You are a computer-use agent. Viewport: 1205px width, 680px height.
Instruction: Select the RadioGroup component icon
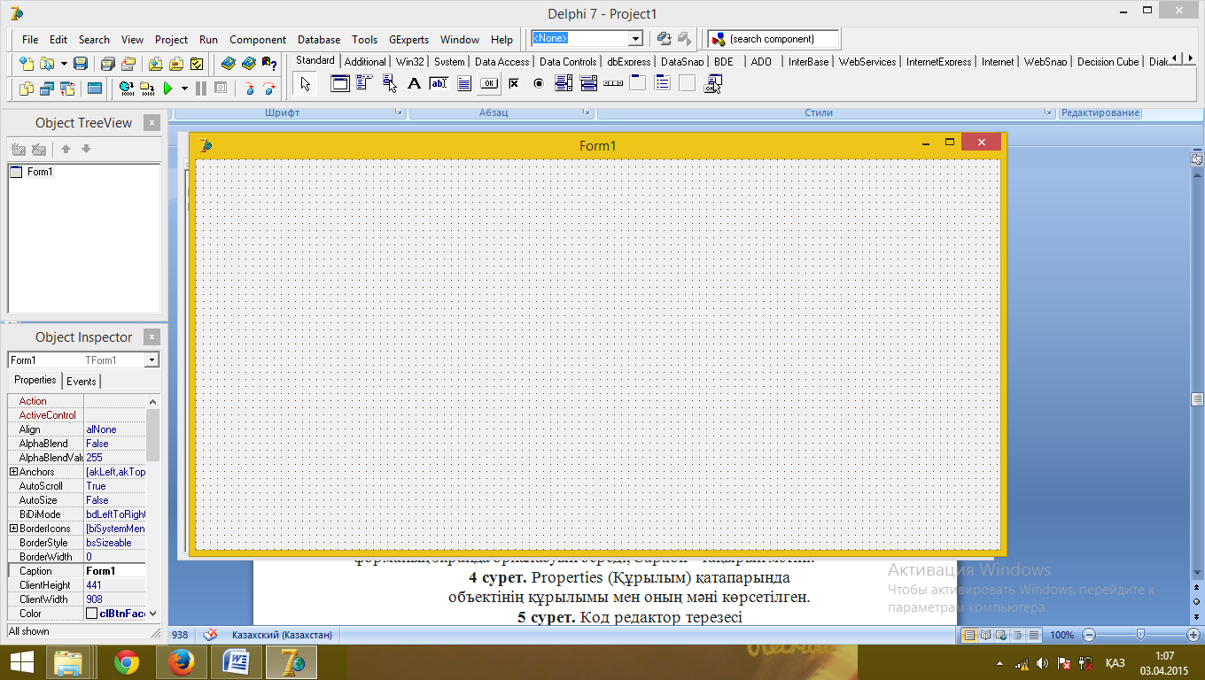662,84
